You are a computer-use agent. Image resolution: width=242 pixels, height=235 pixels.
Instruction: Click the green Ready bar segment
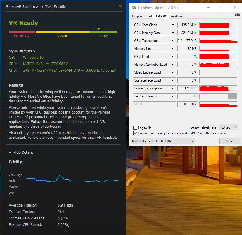pos(104,32)
